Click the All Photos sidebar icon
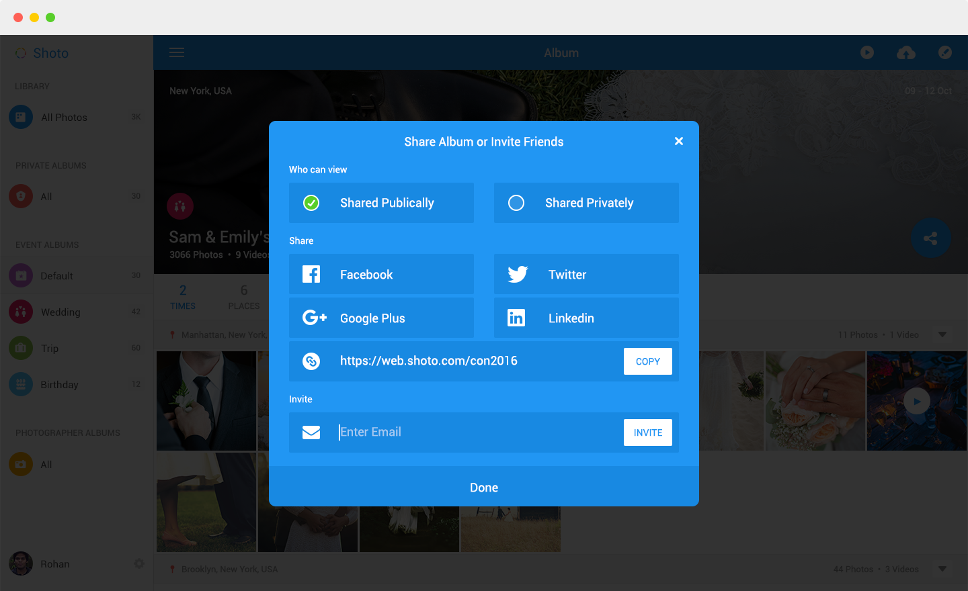Image resolution: width=968 pixels, height=591 pixels. click(x=21, y=117)
